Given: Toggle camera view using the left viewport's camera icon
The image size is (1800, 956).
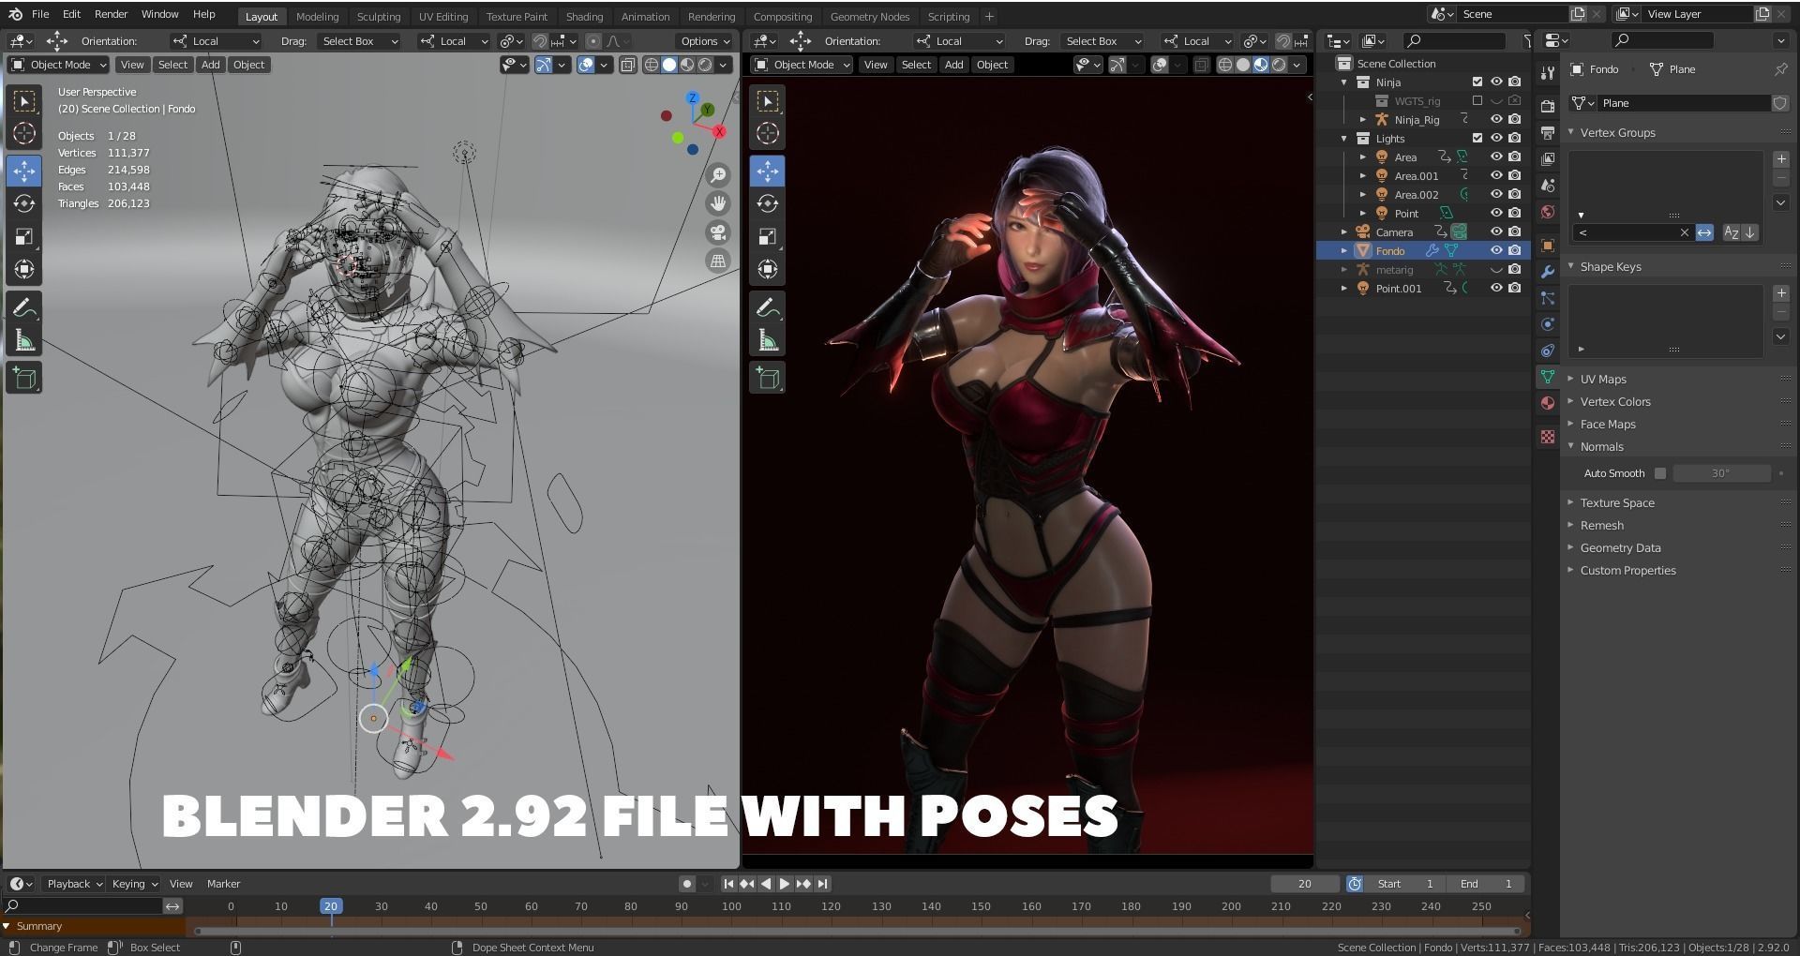Looking at the screenshot, I should 718,232.
